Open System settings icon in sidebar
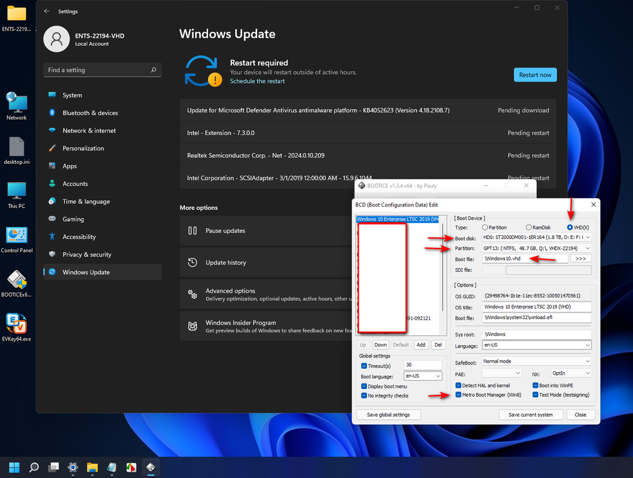 (x=52, y=95)
